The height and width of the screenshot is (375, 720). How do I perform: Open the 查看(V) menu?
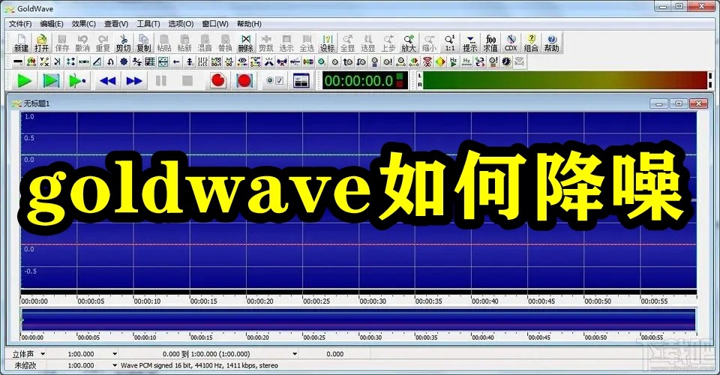tap(115, 24)
